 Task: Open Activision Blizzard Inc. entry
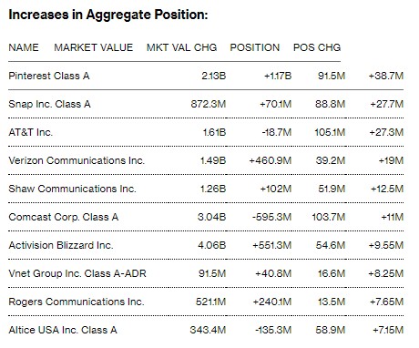61,245
